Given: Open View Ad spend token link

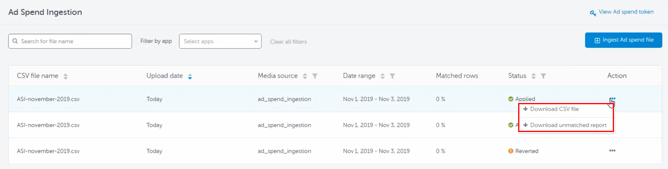Looking at the screenshot, I should pos(626,12).
